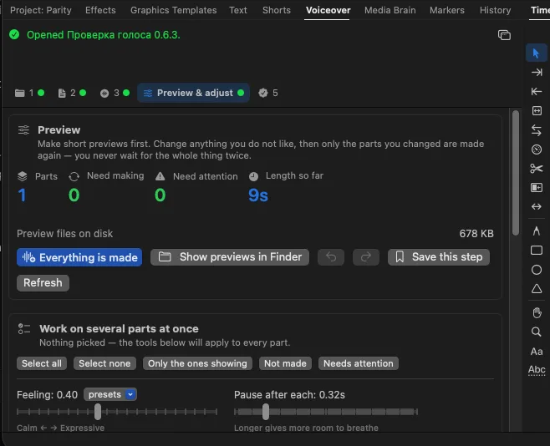Click the Not made filter button

point(285,363)
